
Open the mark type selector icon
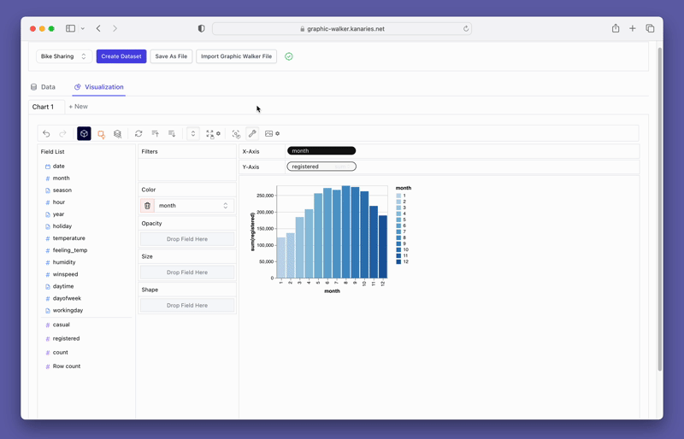pos(101,134)
